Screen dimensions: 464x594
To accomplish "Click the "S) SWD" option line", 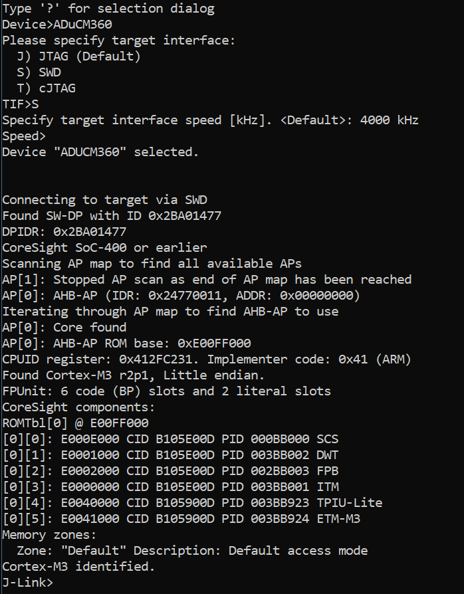I will pyautogui.click(x=39, y=72).
